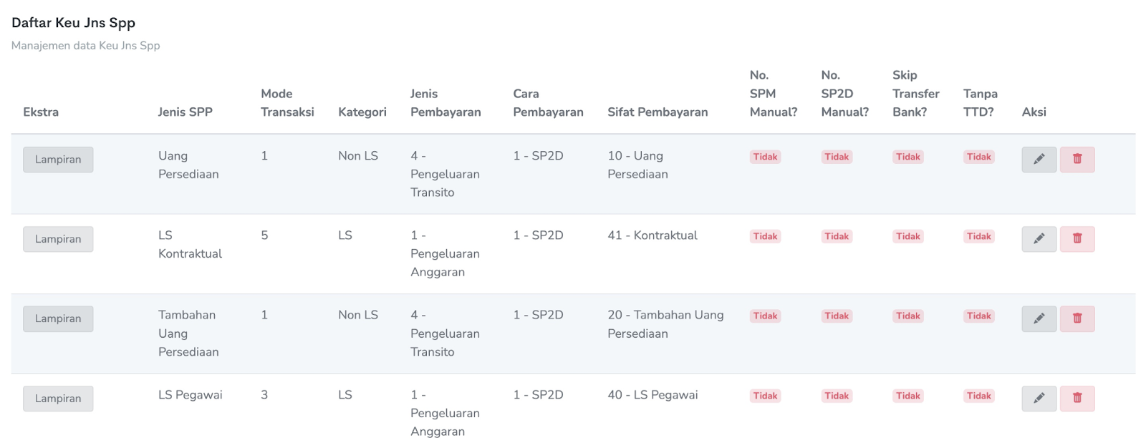This screenshot has height=448, width=1146.
Task: Open Lampiran for Uang Persediaan
Action: [x=58, y=160]
